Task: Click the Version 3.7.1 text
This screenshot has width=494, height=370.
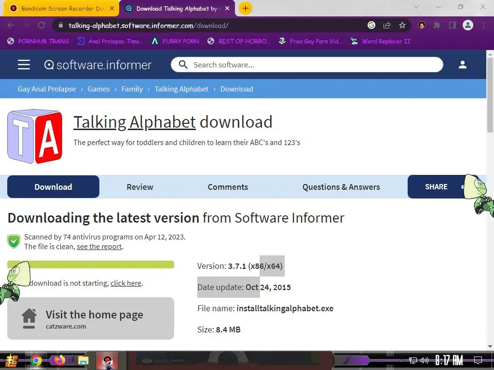Action: 240,266
